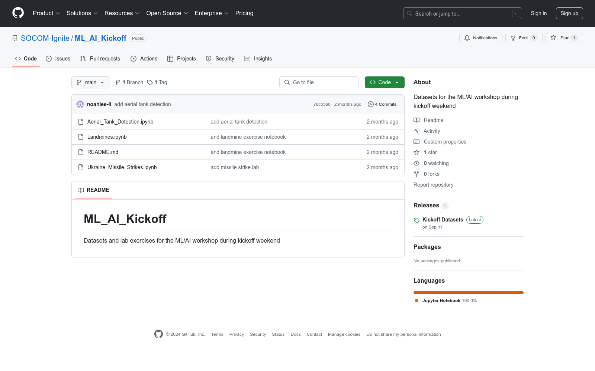Image resolution: width=595 pixels, height=371 pixels.
Task: Click the search magnifier icon in header
Action: point(409,13)
